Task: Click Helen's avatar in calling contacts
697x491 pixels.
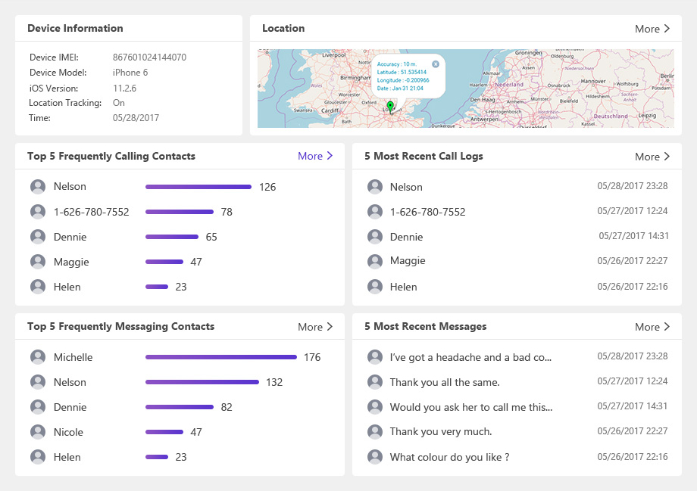Action: click(x=38, y=287)
